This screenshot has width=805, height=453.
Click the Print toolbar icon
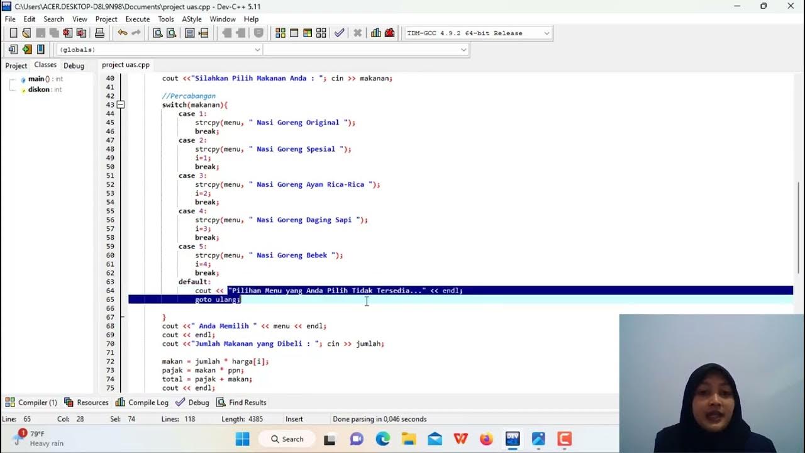[x=99, y=33]
